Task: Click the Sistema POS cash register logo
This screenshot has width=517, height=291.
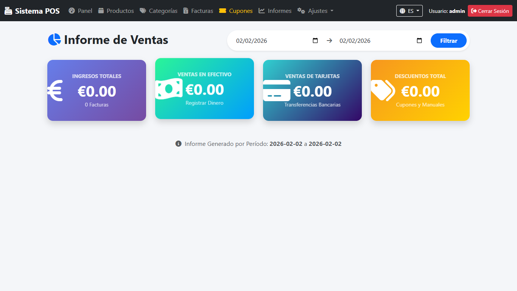Action: coord(8,11)
